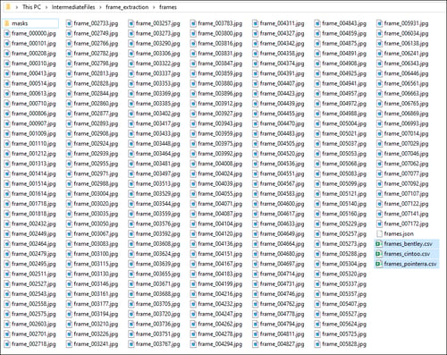
Task: Select the file name frame_000101.jpg
Action: click(x=34, y=44)
